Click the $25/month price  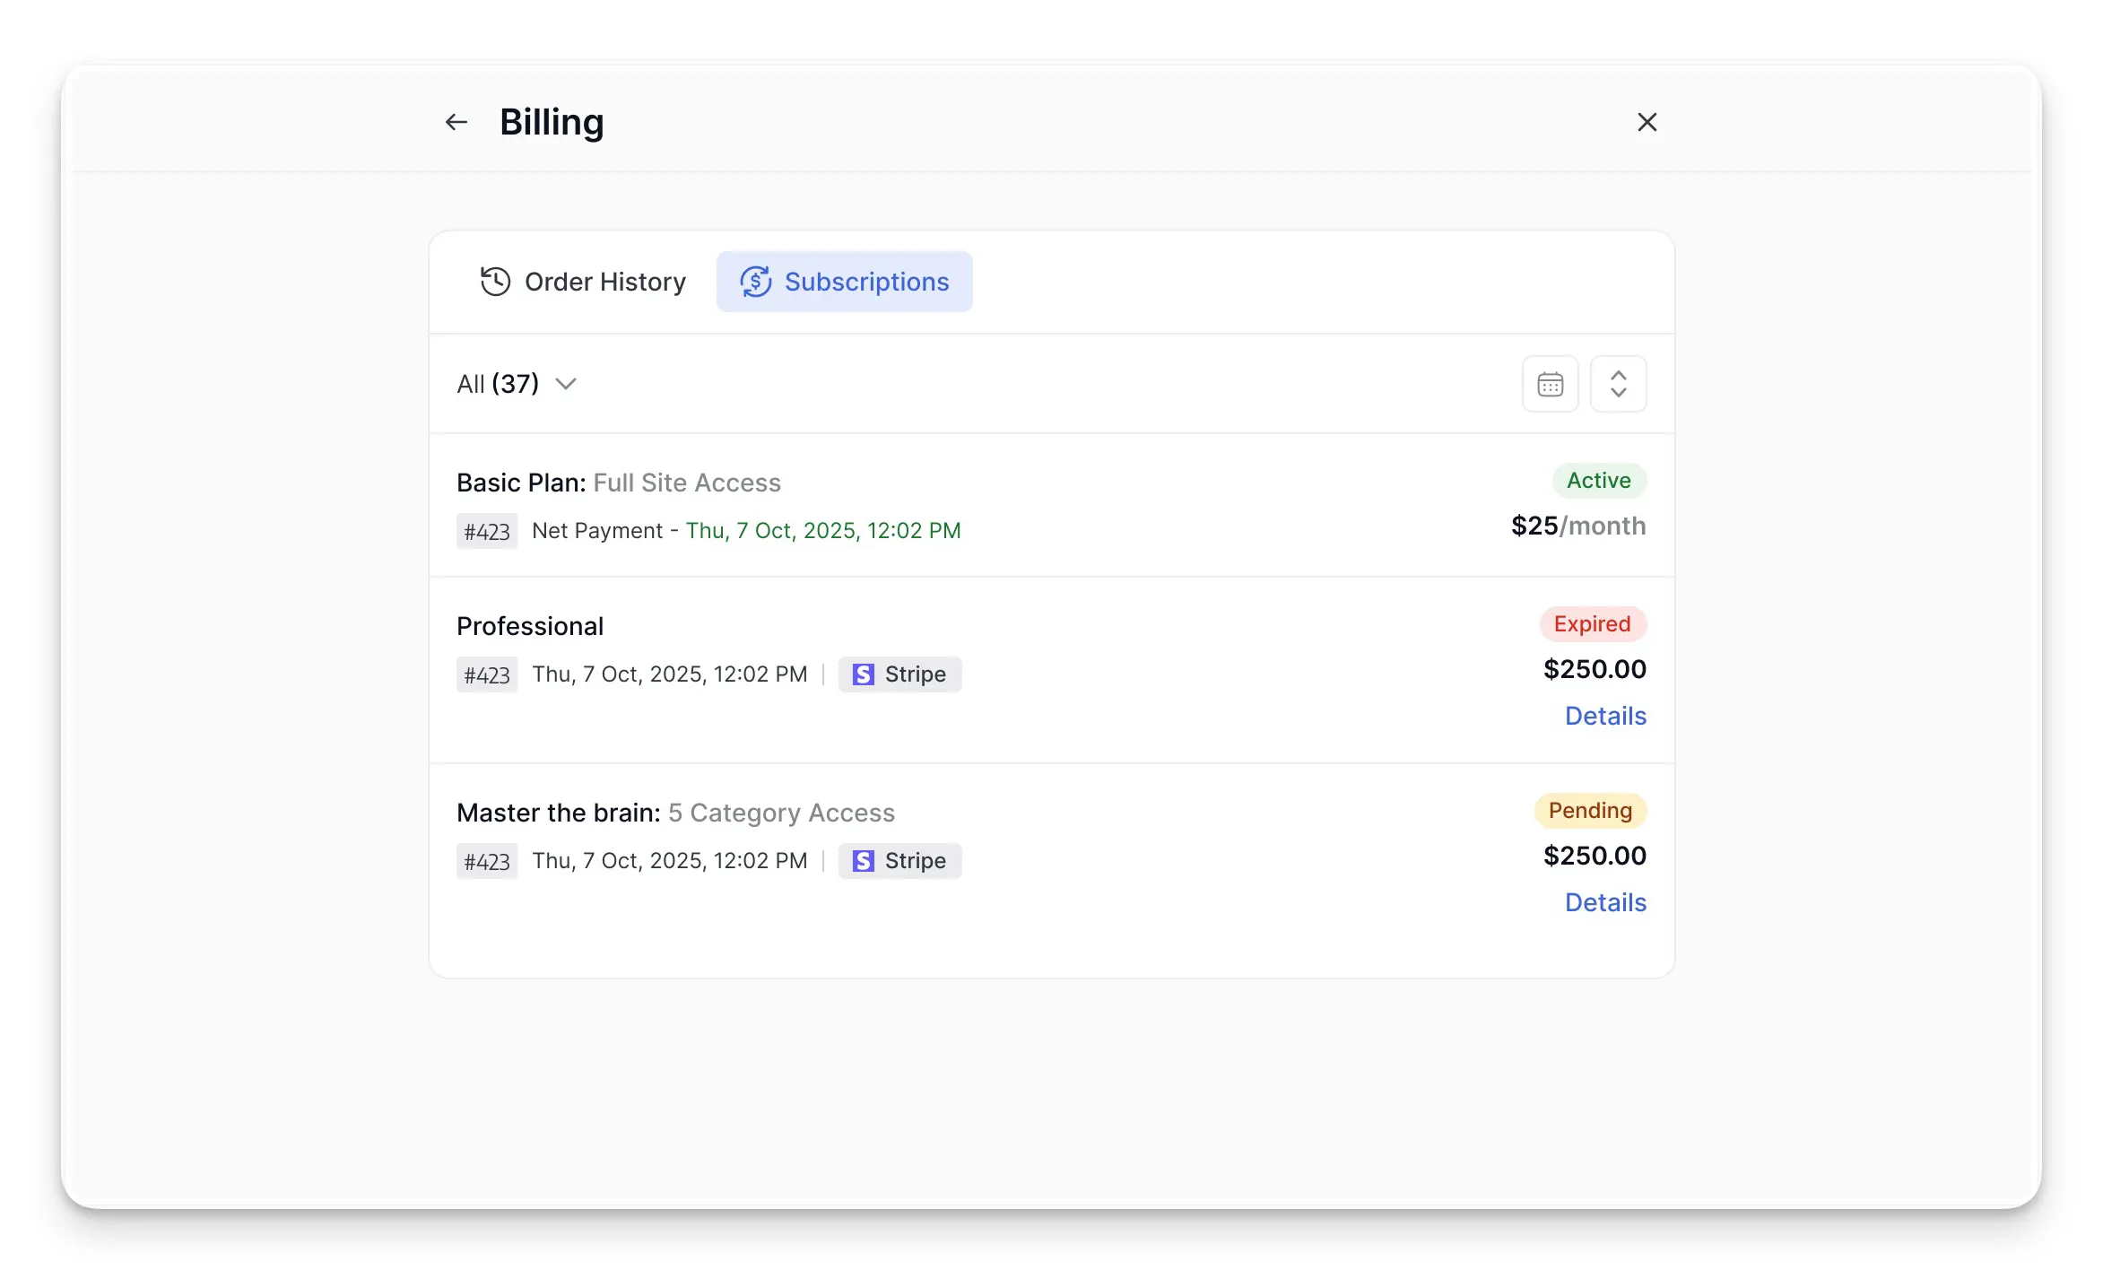pyautogui.click(x=1578, y=526)
